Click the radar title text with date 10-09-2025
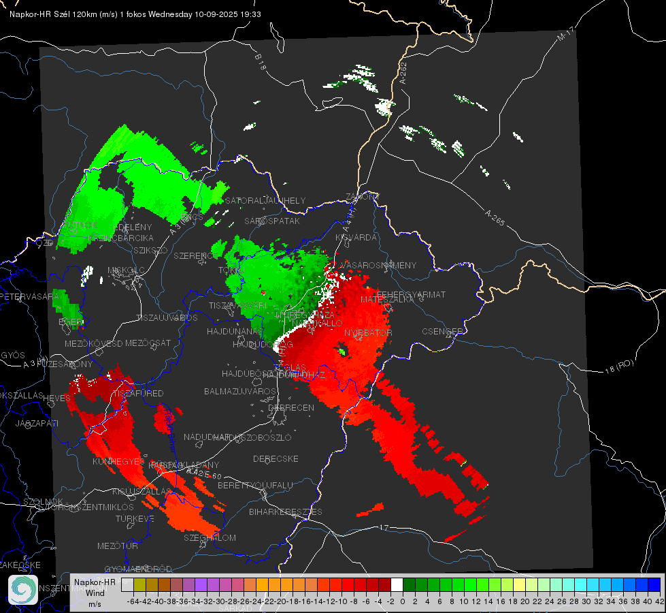666x613 pixels. click(x=135, y=14)
